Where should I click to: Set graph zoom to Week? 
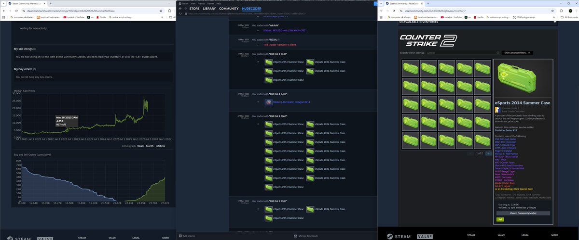click(x=140, y=145)
